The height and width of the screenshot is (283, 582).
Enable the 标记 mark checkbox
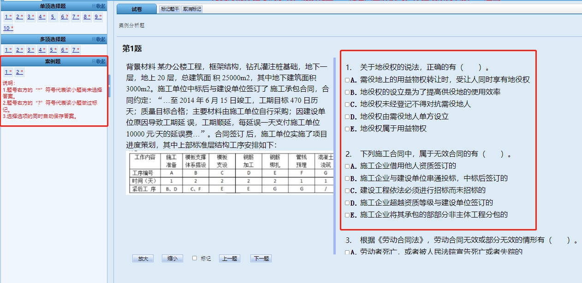(195, 259)
